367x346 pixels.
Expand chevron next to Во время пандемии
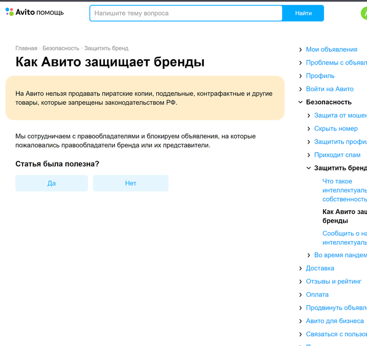pos(309,255)
